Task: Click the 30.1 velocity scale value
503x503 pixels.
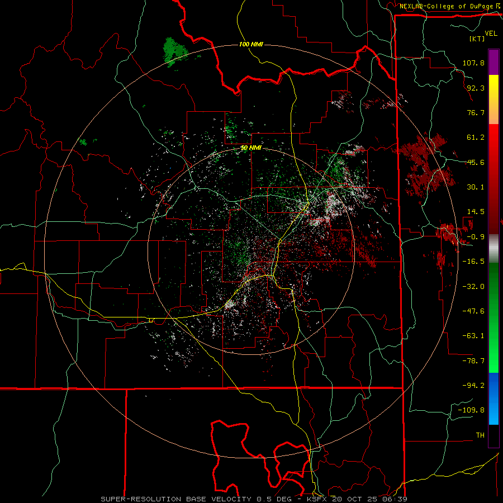Action: point(476,187)
